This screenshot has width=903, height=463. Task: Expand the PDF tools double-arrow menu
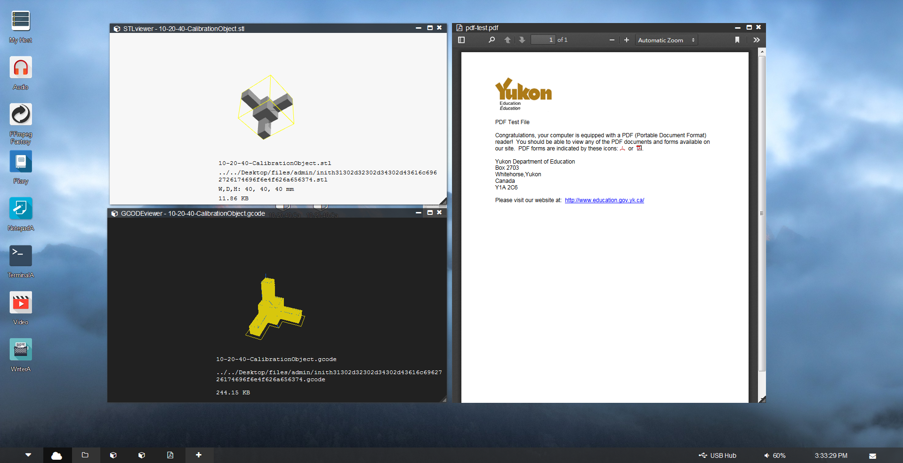click(756, 40)
